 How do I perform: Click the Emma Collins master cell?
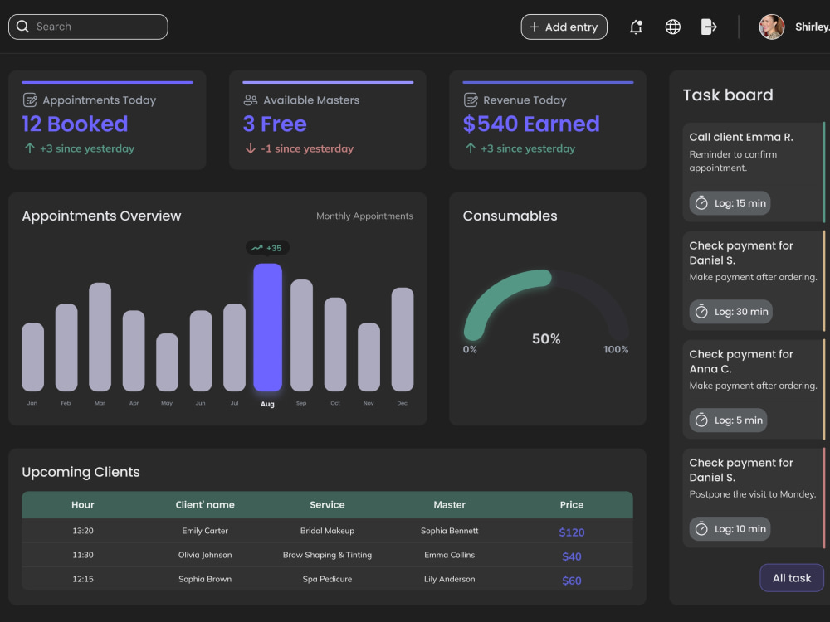[x=449, y=555]
